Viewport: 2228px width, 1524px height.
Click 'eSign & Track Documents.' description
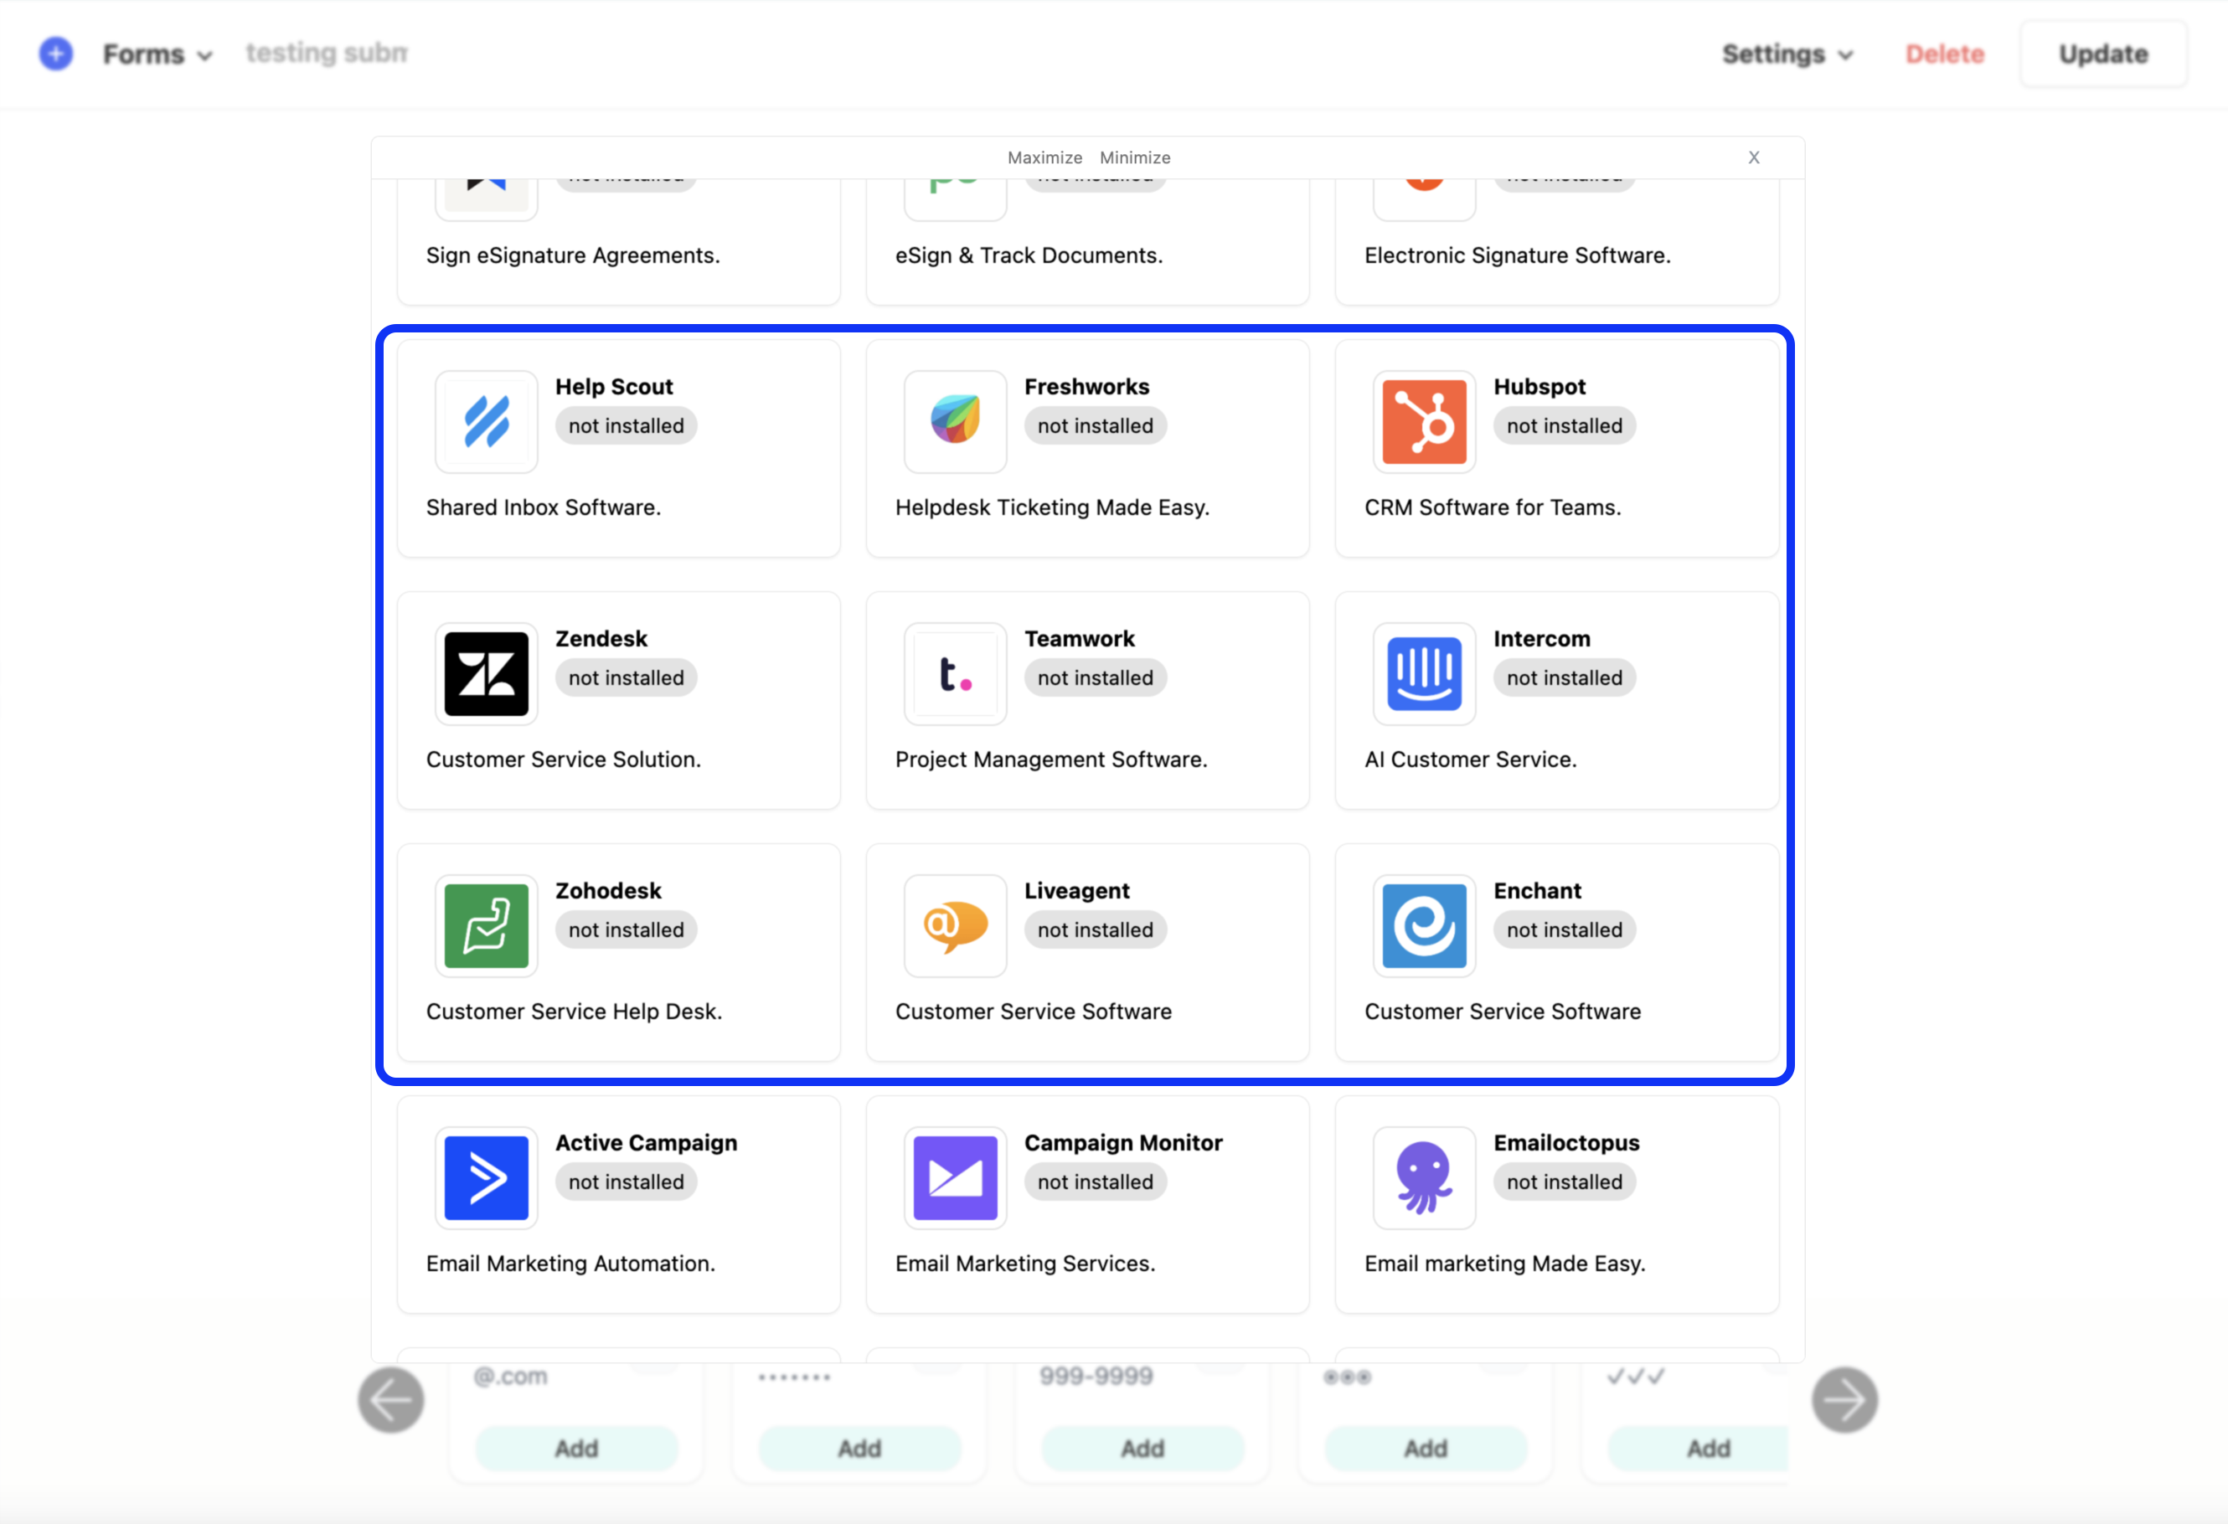(x=1029, y=255)
